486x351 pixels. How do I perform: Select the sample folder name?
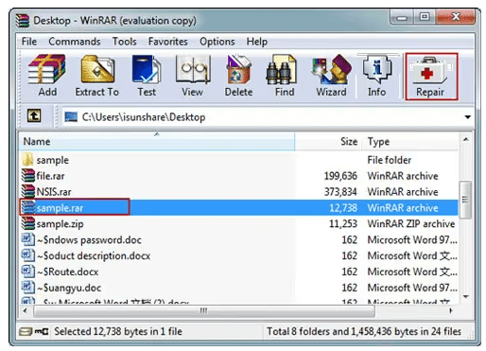(53, 160)
